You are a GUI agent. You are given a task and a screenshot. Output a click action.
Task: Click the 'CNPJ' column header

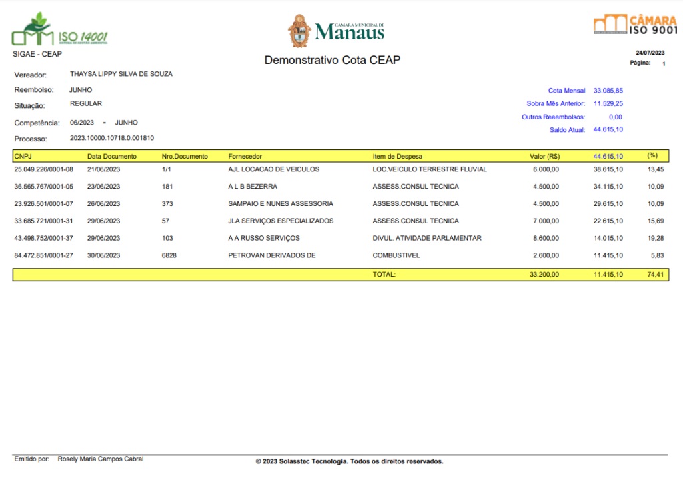point(23,156)
